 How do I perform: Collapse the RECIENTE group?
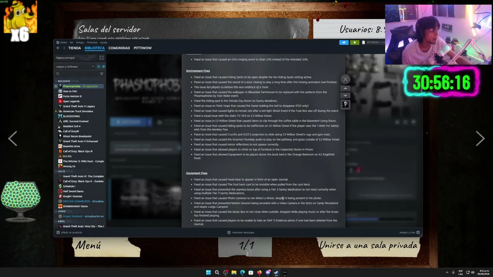point(64,81)
